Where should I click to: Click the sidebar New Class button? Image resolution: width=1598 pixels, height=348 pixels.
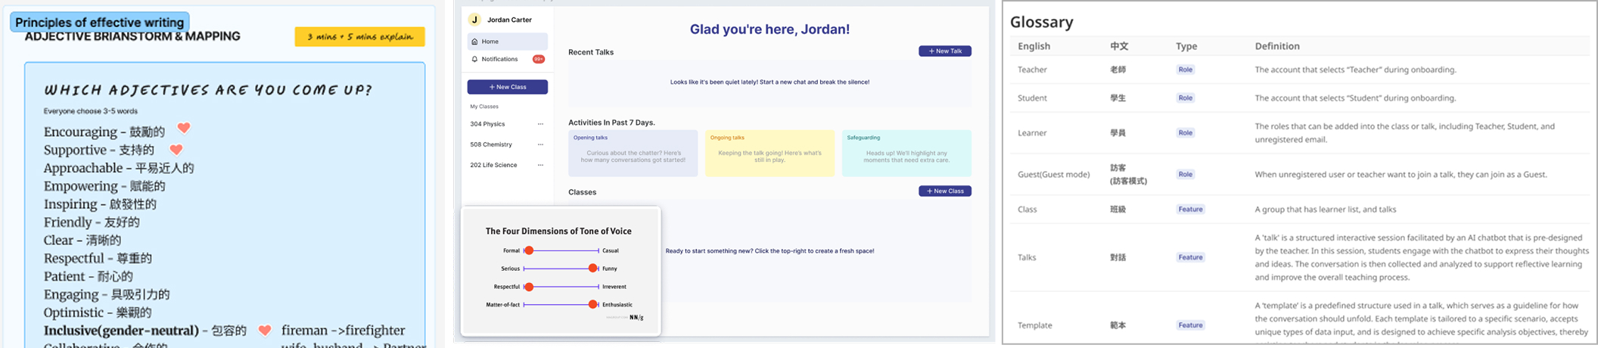click(x=507, y=87)
